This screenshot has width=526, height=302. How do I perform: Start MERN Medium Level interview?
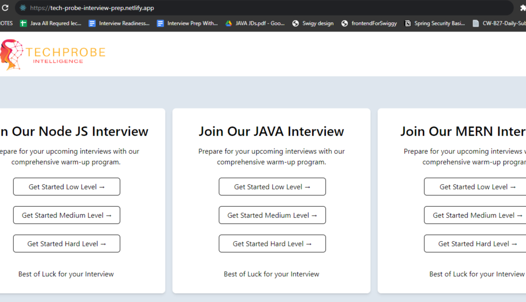click(475, 215)
